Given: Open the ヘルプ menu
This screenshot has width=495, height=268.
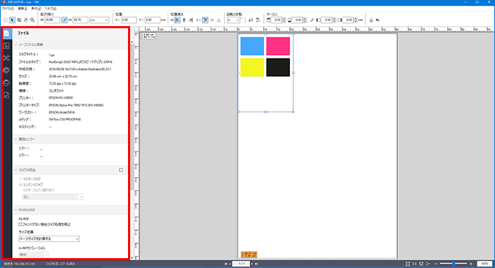Looking at the screenshot, I should [x=50, y=8].
